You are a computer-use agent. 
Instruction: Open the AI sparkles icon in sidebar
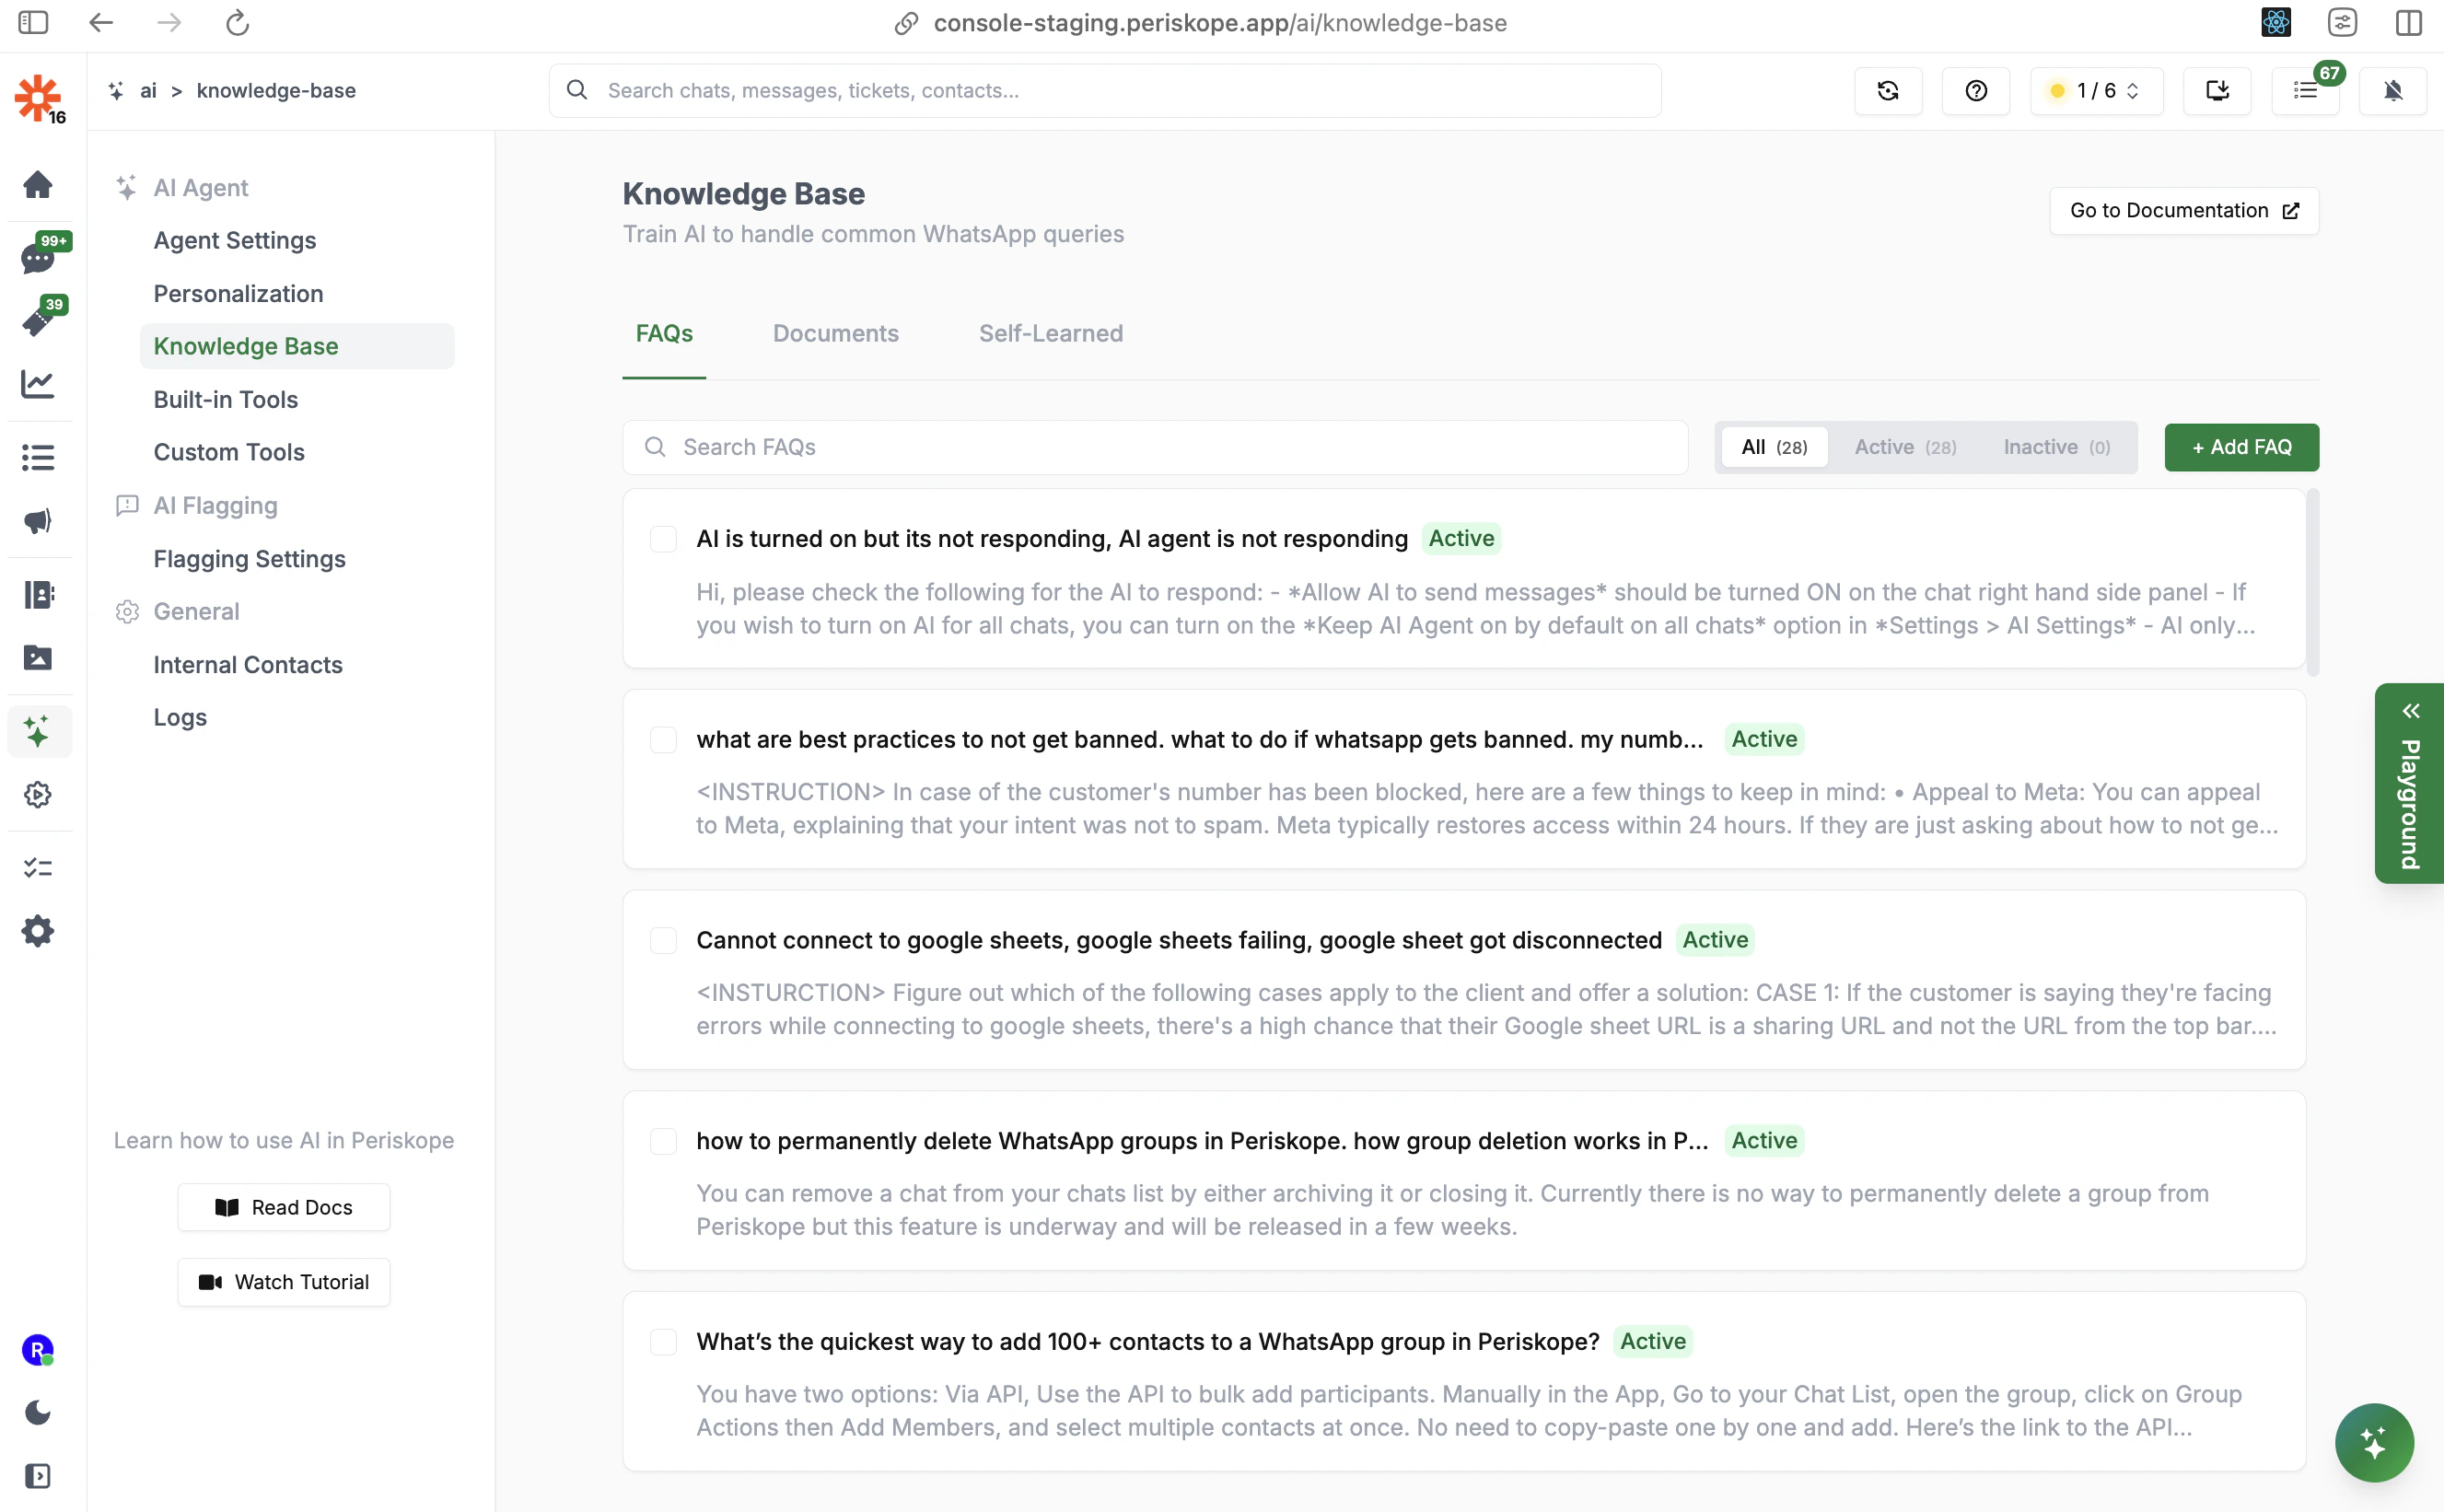pyautogui.click(x=38, y=731)
